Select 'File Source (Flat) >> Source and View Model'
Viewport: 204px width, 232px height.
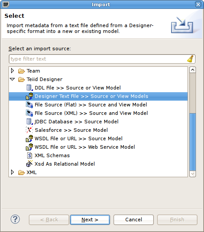click(91, 105)
